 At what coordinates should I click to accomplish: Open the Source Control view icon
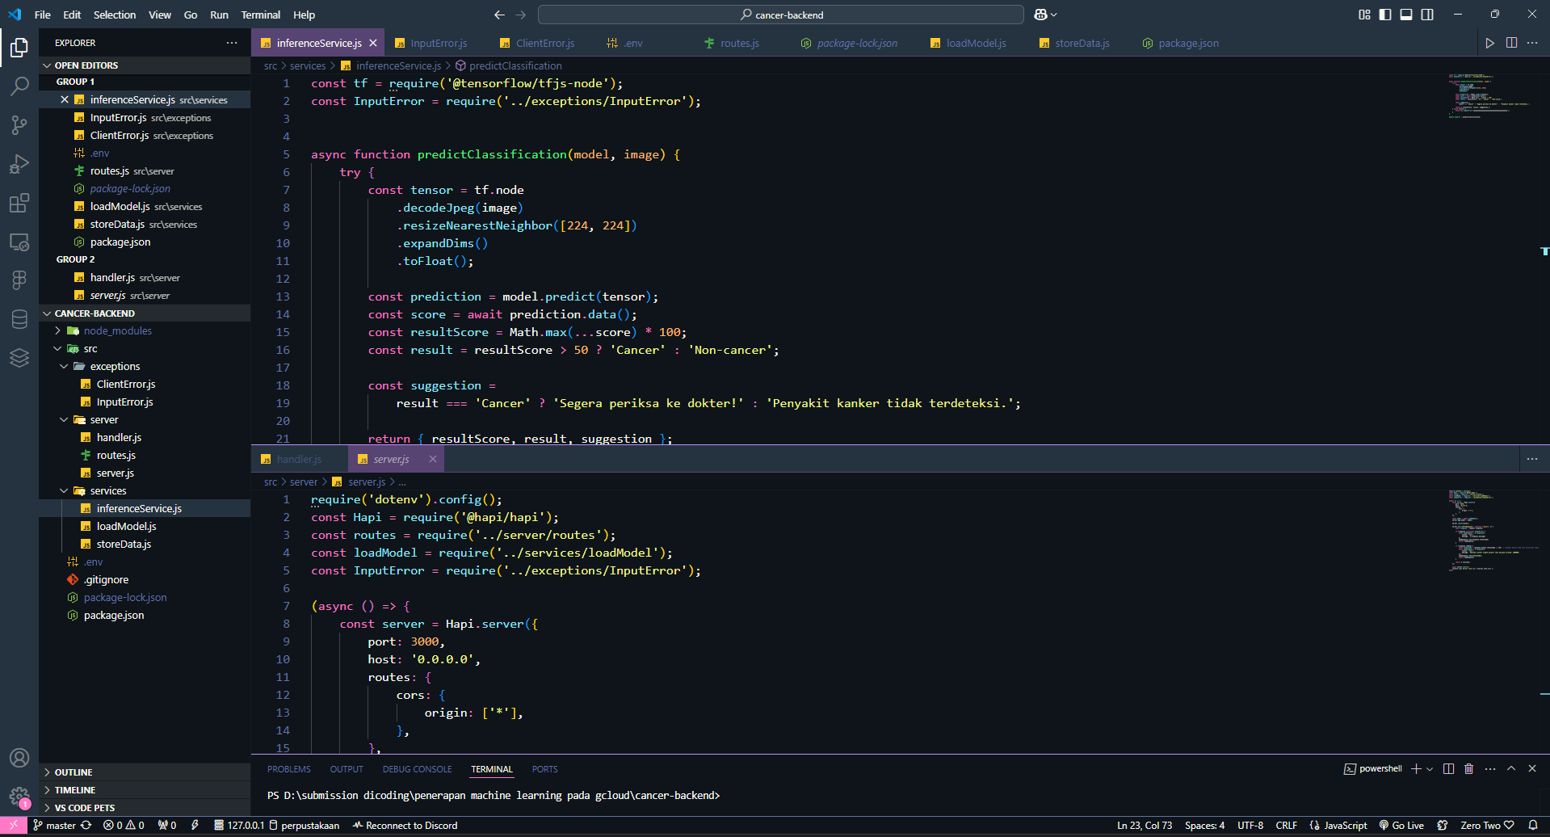point(19,124)
